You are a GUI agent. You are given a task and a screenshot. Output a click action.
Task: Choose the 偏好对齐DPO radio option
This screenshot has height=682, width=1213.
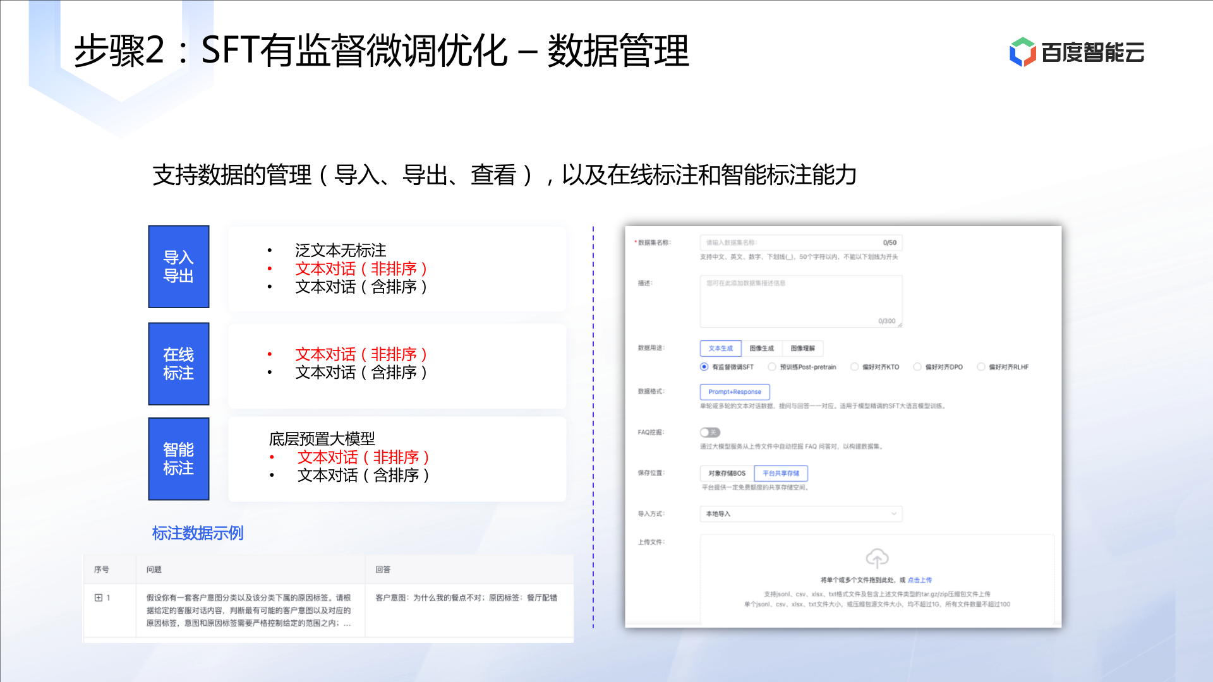point(917,367)
